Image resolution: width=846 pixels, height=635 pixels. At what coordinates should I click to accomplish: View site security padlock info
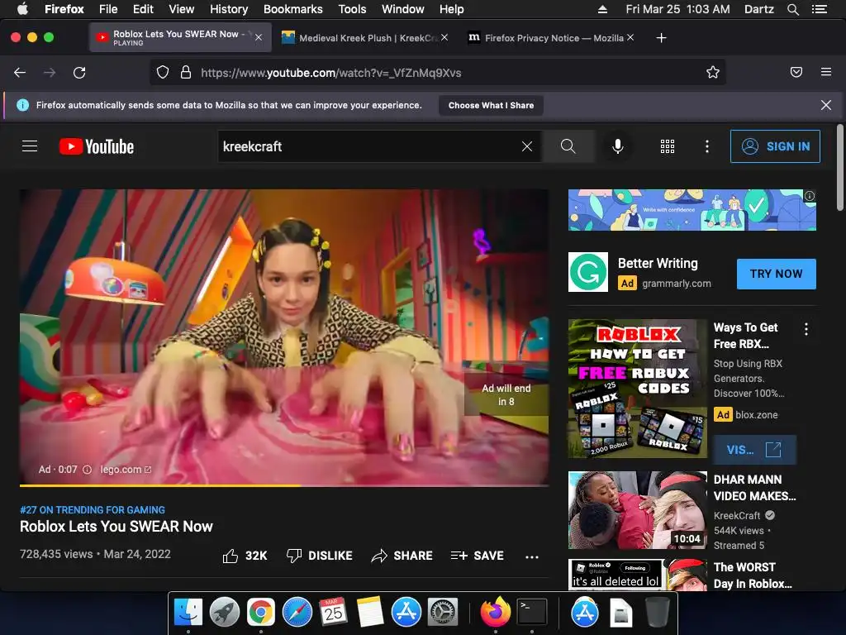coord(186,73)
